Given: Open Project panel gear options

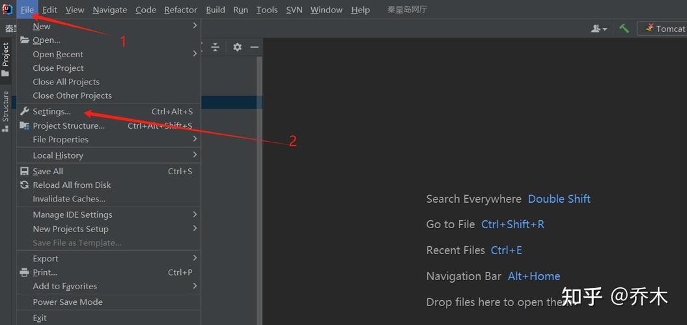Looking at the screenshot, I should click(x=237, y=47).
